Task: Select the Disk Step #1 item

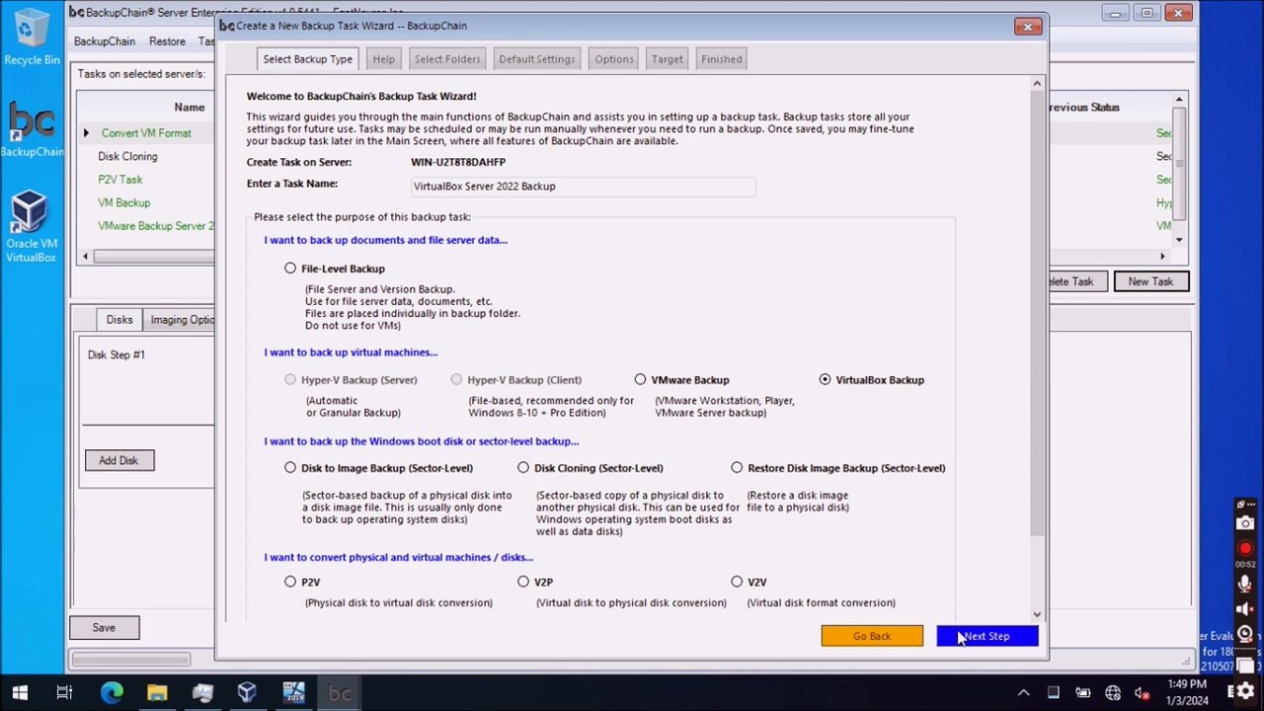Action: tap(117, 355)
